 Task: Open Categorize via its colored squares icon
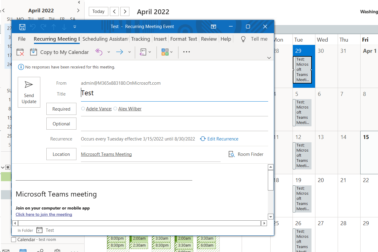[x=165, y=52]
